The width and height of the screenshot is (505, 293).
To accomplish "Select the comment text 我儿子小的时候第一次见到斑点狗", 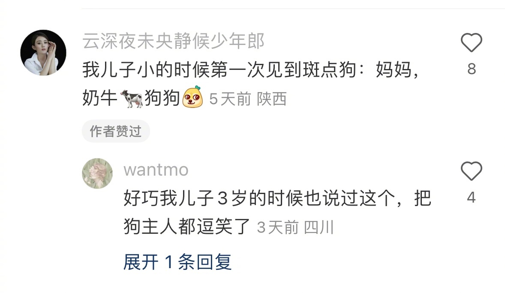I will (x=219, y=69).
